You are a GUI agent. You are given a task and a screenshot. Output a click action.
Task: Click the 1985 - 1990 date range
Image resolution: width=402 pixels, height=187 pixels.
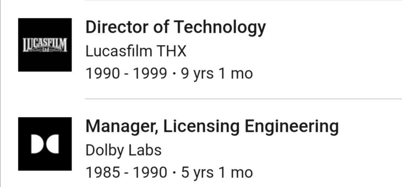point(126,172)
